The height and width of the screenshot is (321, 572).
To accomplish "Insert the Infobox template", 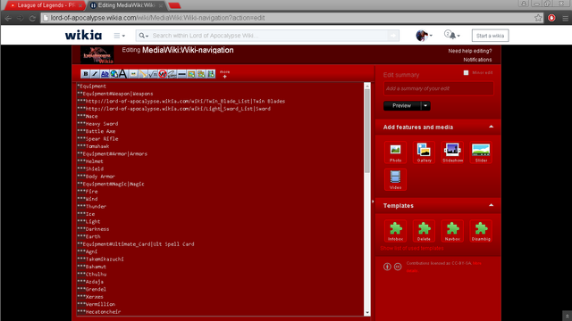I will tap(395, 231).
